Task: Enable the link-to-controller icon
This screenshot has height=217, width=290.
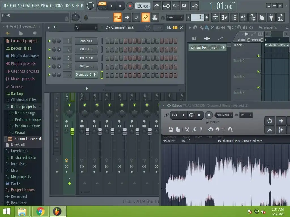Action: [x=145, y=17]
